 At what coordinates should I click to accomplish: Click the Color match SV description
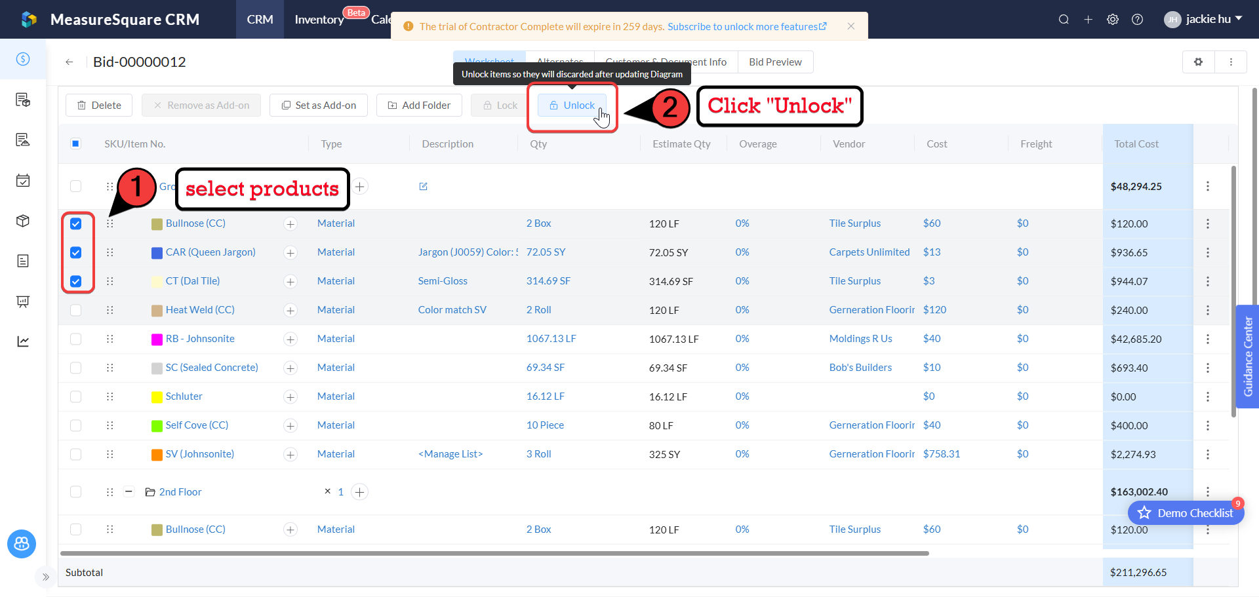[452, 310]
